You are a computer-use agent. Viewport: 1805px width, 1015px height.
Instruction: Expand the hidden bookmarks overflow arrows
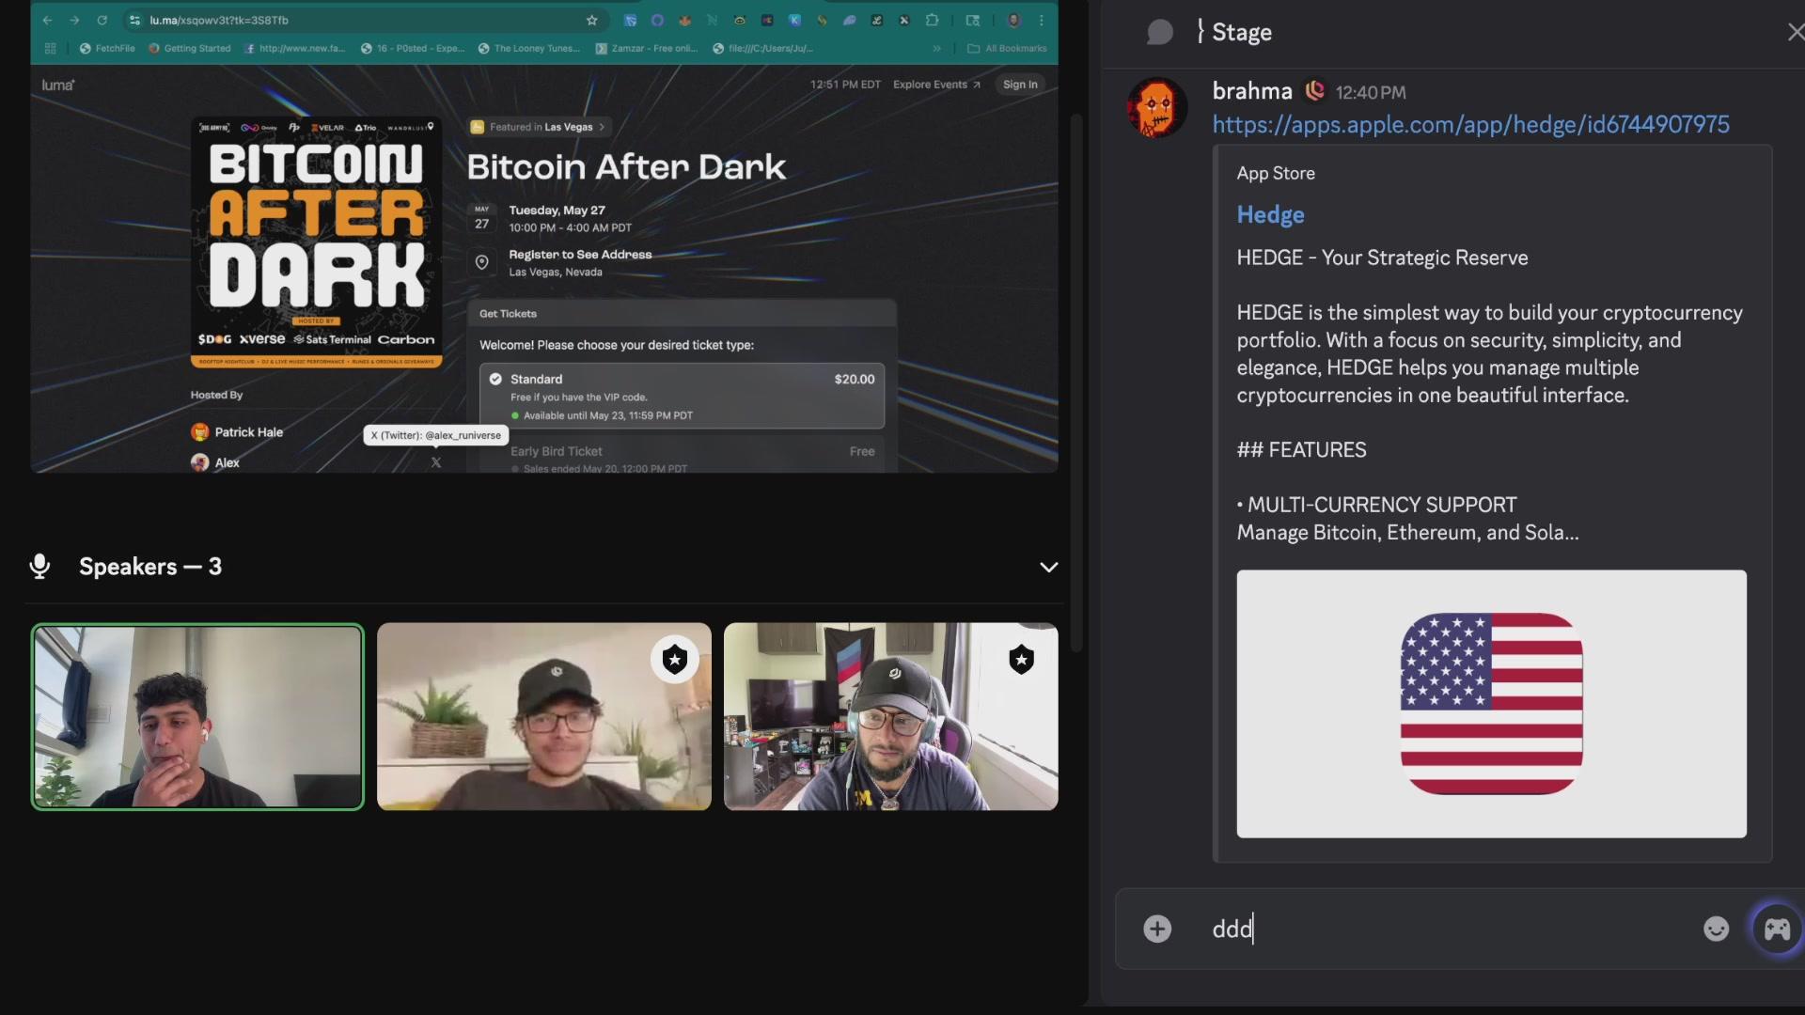pyautogui.click(x=936, y=48)
